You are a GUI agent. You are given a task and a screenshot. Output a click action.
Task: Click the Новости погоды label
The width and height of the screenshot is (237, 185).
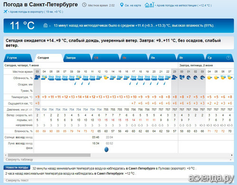[x=17, y=167]
